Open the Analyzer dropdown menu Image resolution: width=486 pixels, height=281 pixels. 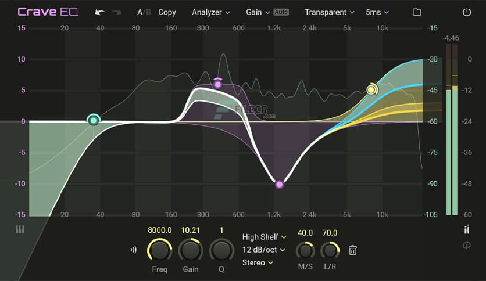tap(211, 12)
